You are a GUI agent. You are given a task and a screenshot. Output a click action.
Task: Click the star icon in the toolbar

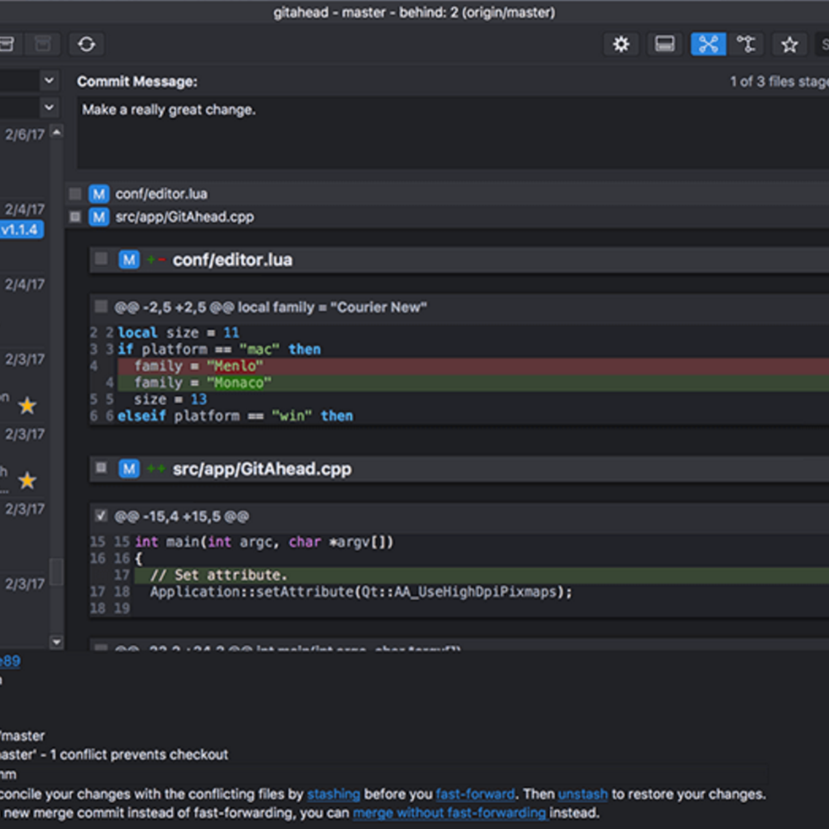pyautogui.click(x=789, y=44)
